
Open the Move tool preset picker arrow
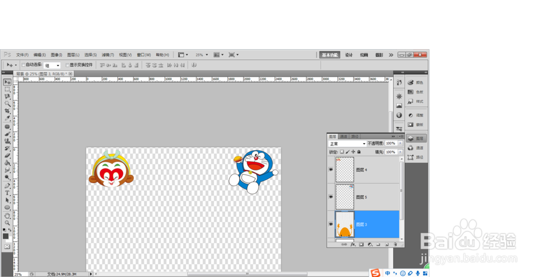[x=15, y=65]
